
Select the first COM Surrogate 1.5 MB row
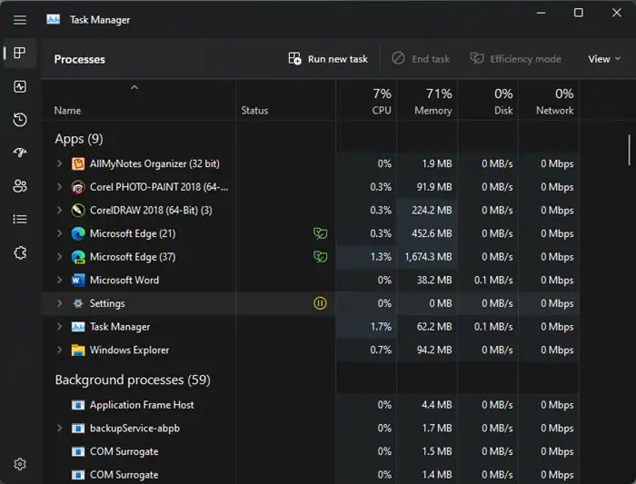tap(311, 451)
